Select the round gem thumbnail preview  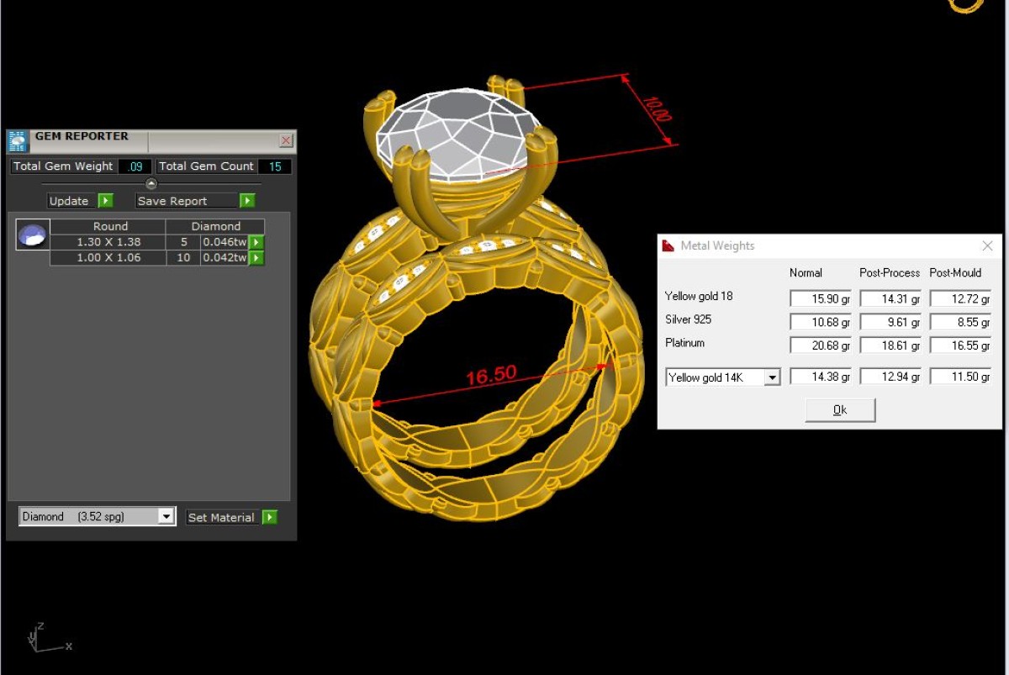[x=33, y=235]
